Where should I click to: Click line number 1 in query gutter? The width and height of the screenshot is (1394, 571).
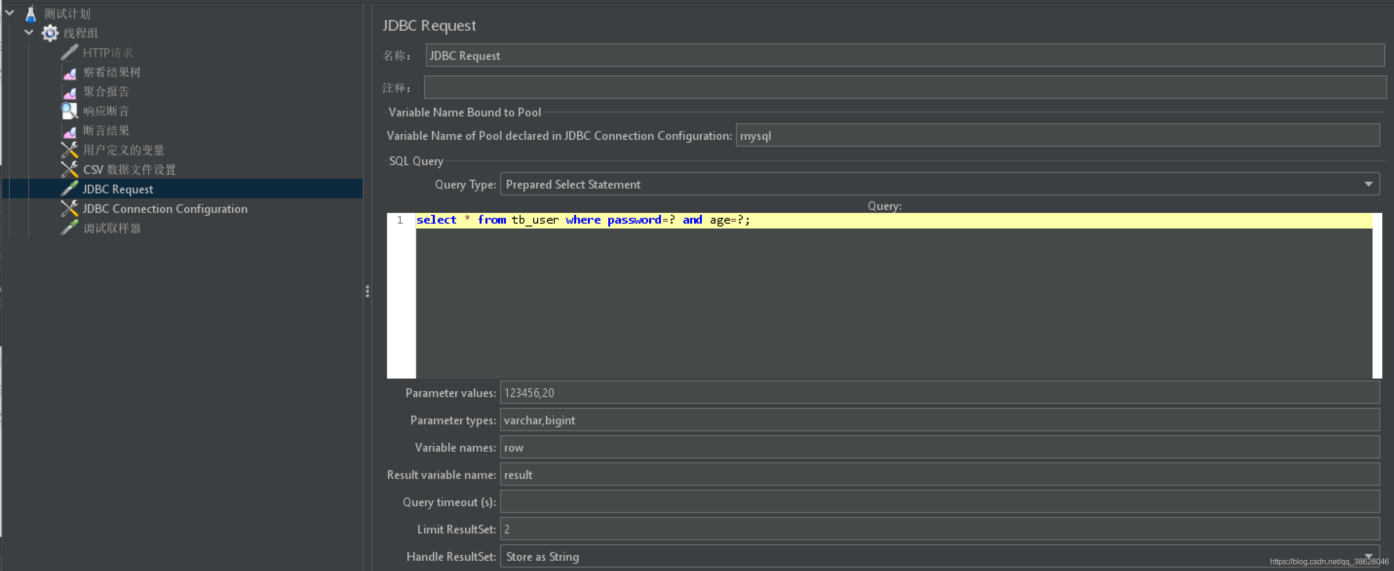coord(400,220)
